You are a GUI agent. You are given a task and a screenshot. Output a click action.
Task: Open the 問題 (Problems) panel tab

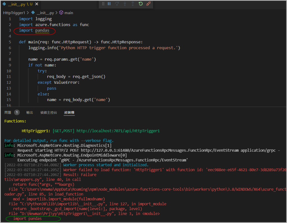click(8, 113)
